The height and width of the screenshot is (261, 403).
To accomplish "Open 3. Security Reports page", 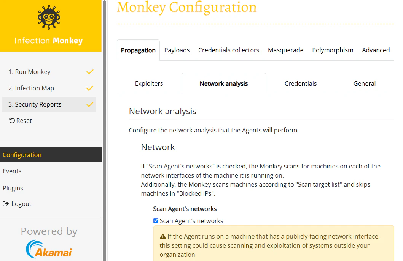I will pos(49,104).
